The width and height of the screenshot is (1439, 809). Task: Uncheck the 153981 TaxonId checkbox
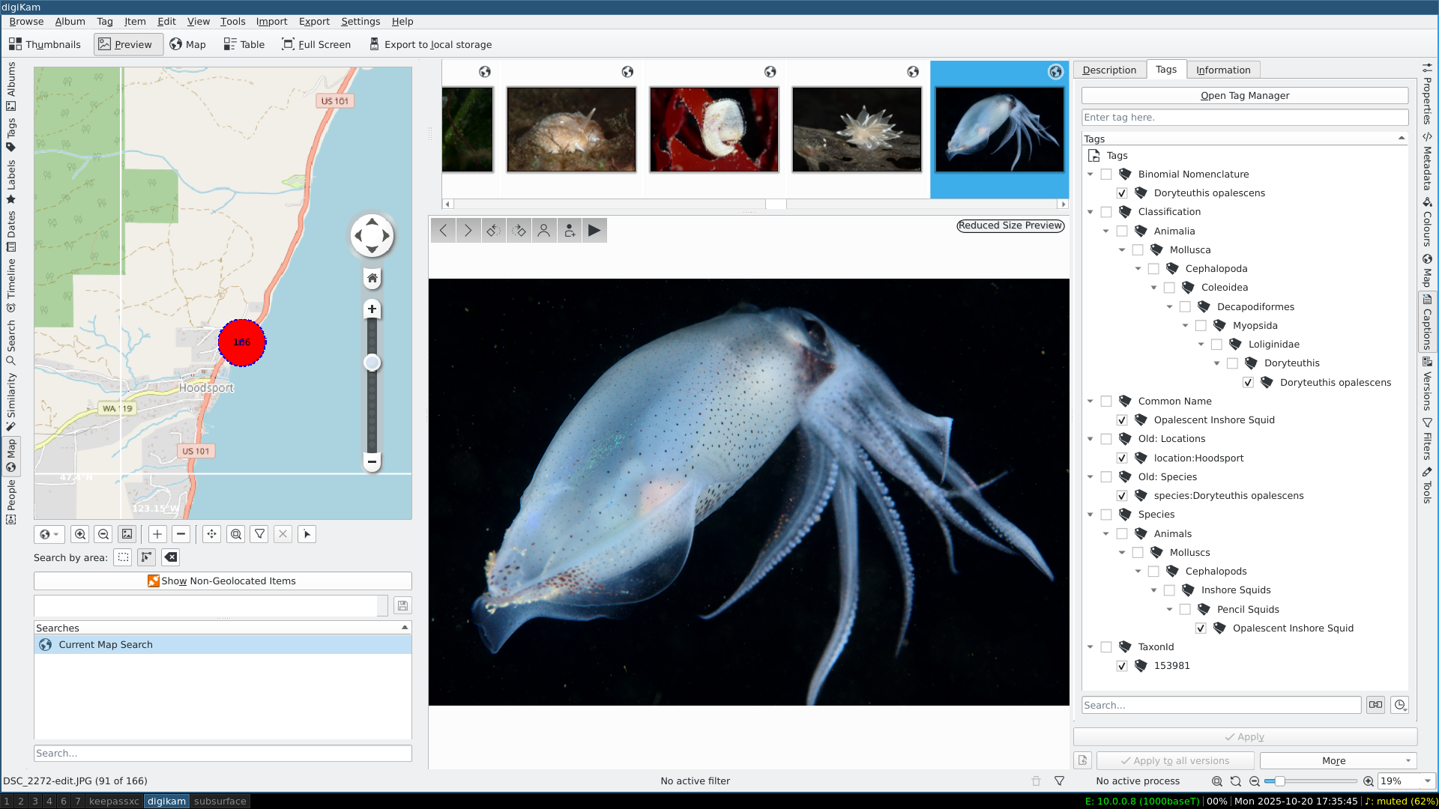click(x=1122, y=666)
